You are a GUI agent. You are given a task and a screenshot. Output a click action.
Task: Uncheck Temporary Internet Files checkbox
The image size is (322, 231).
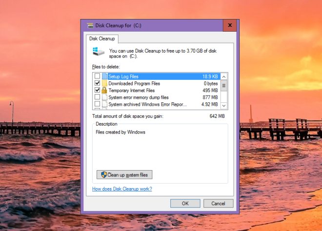(x=98, y=90)
